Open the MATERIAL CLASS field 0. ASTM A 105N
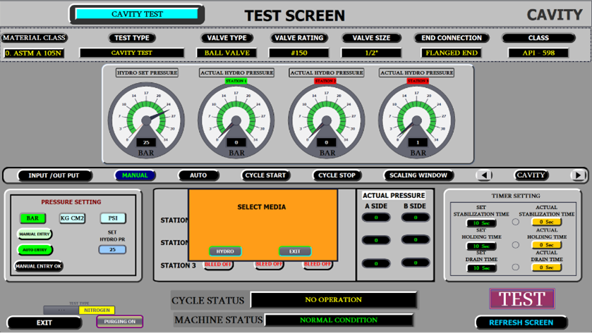 coord(34,53)
